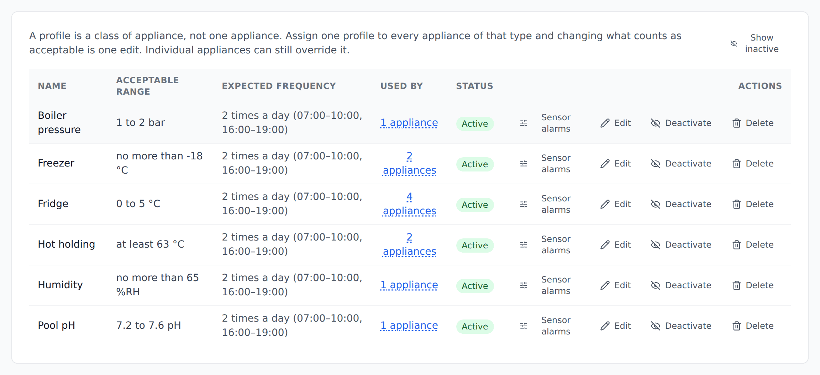Delete the Freezer profile

753,164
